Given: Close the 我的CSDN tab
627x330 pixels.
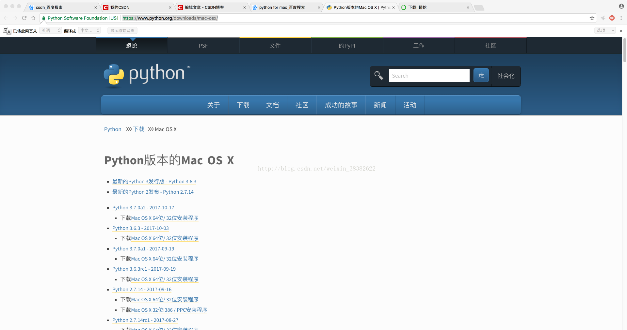Looking at the screenshot, I should coord(170,7).
